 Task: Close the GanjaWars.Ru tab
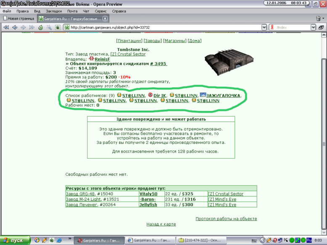pyautogui.click(x=105, y=18)
